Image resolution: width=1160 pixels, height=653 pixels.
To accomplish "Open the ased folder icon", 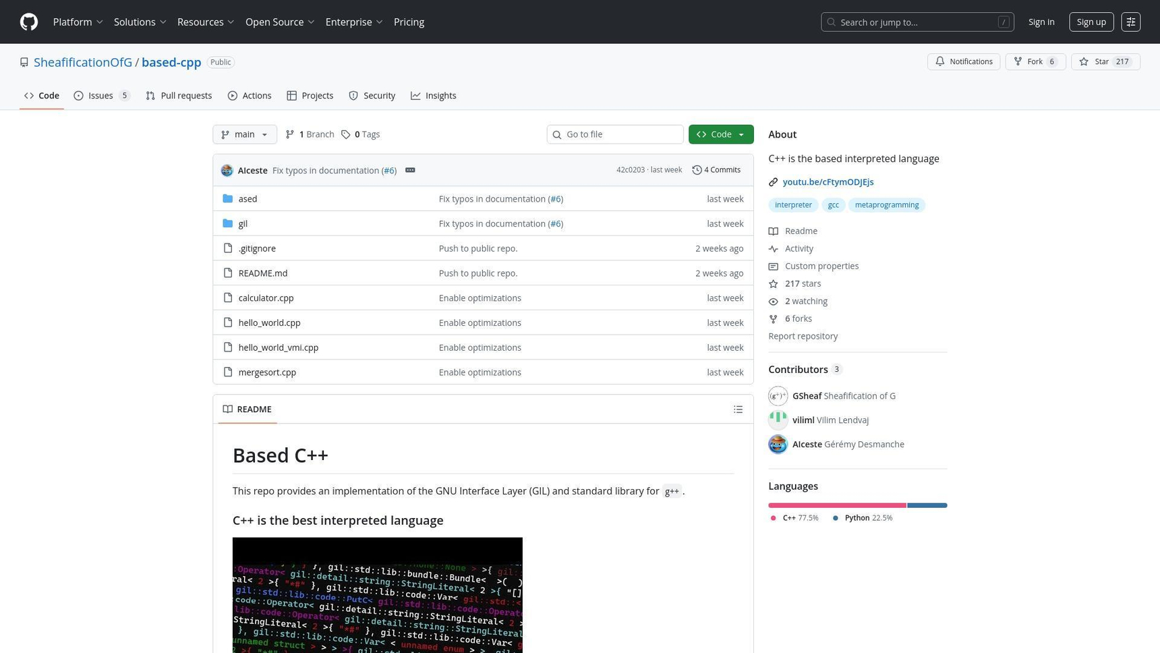I will coord(228,199).
